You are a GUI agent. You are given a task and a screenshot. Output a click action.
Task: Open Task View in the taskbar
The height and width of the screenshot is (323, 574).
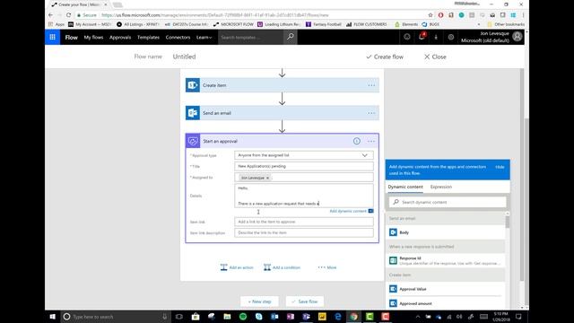tap(179, 317)
